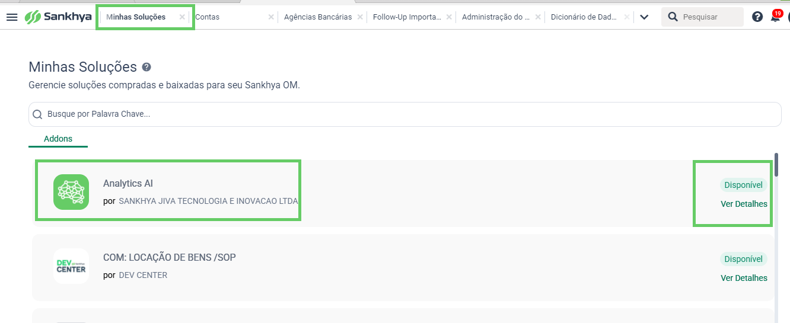
Task: Switch to the Minhas Soluções tab
Action: (x=136, y=17)
